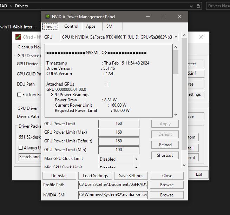
Task: Click the Close button at bottom
Action: click(167, 176)
